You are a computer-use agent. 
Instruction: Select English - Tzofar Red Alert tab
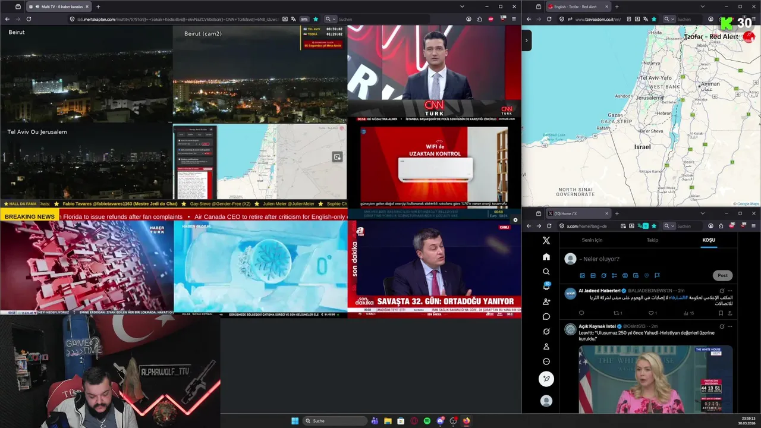(x=578, y=7)
